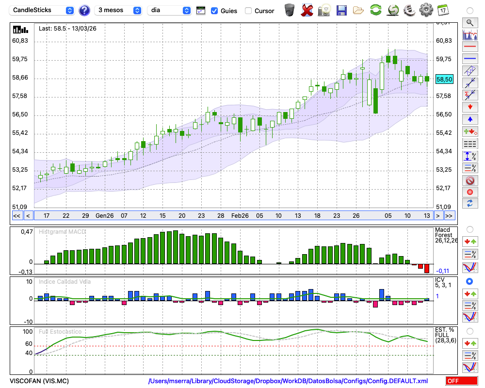
Task: Open settings with the gear icon
Action: point(426,10)
